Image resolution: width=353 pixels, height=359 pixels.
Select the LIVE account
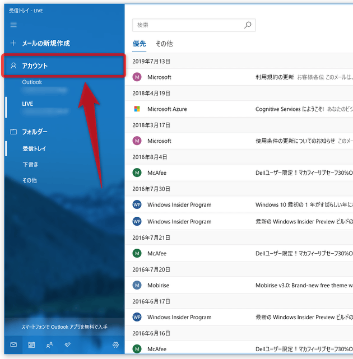coord(64,108)
